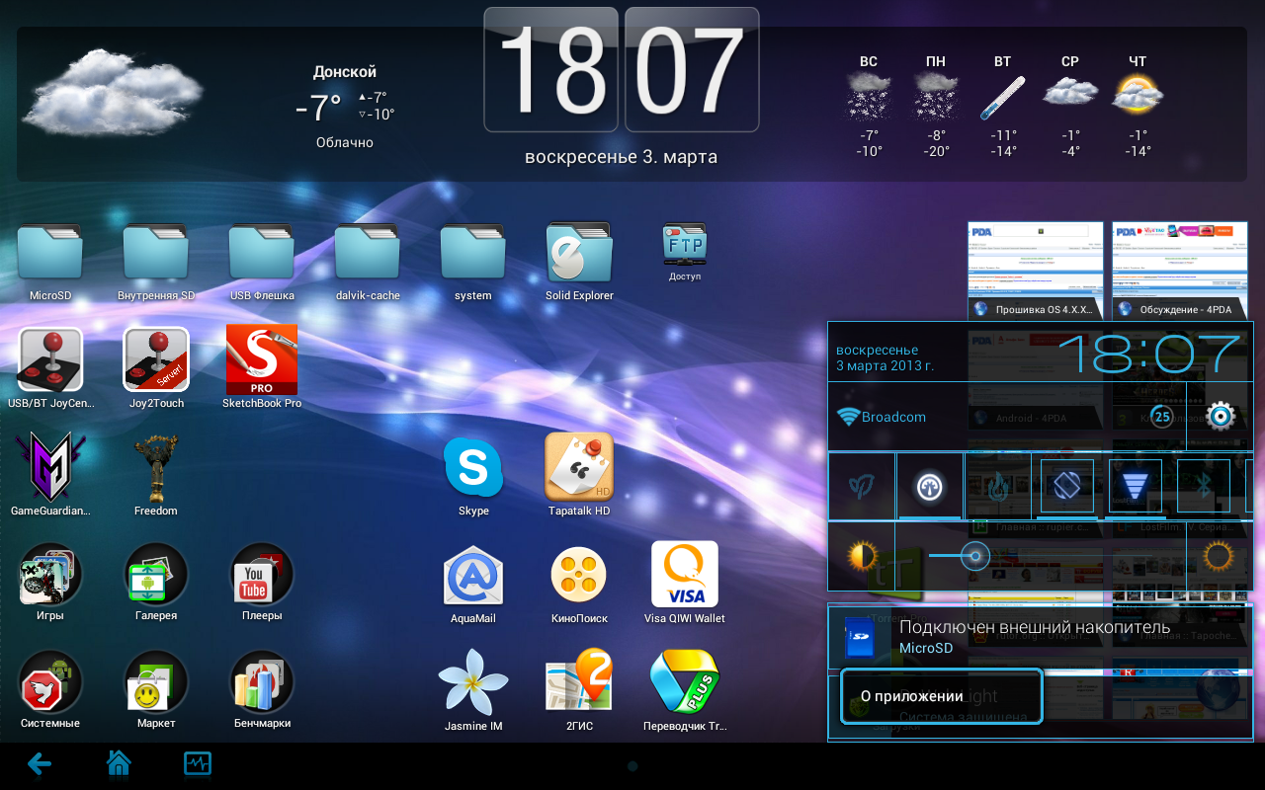Viewport: 1265px width, 790px height.
Task: Open the Игры apps folder
Action: pos(50,575)
